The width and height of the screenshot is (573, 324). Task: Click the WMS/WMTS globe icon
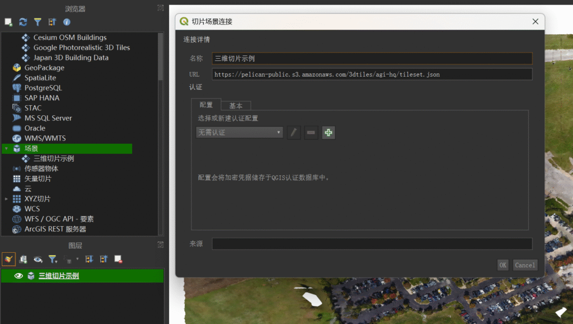coord(17,138)
